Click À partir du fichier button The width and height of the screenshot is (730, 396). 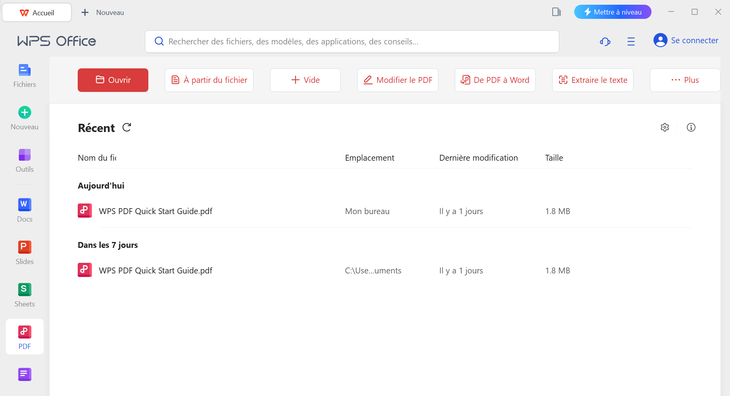[x=209, y=80]
